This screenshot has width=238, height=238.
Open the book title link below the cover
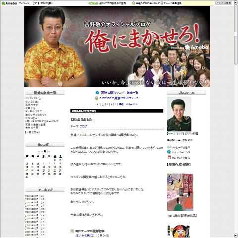(182, 216)
